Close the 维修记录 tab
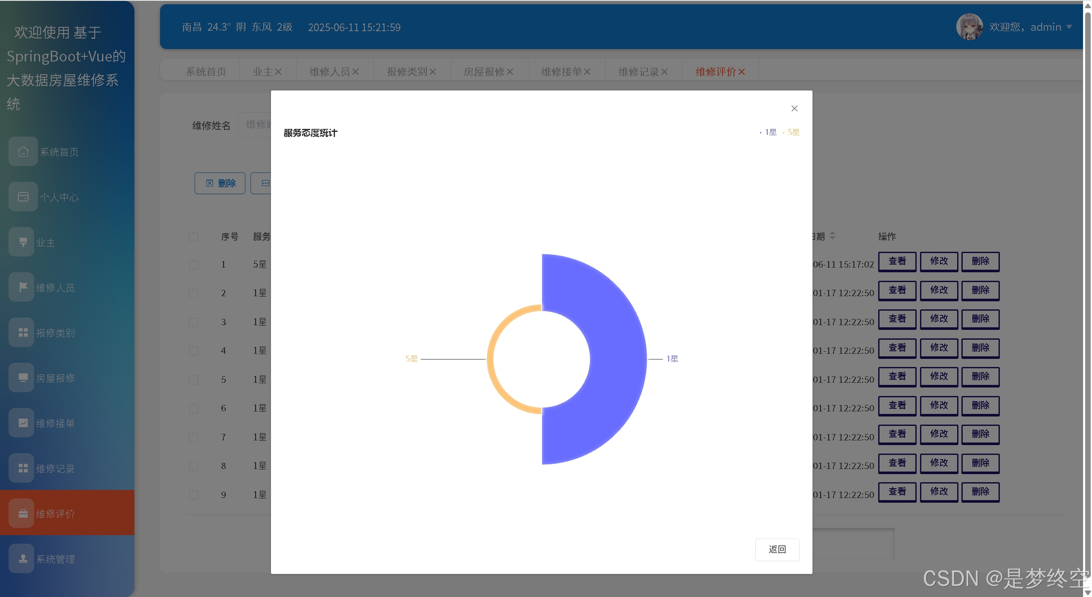Viewport: 1092px width, 597px height. pyautogui.click(x=664, y=72)
